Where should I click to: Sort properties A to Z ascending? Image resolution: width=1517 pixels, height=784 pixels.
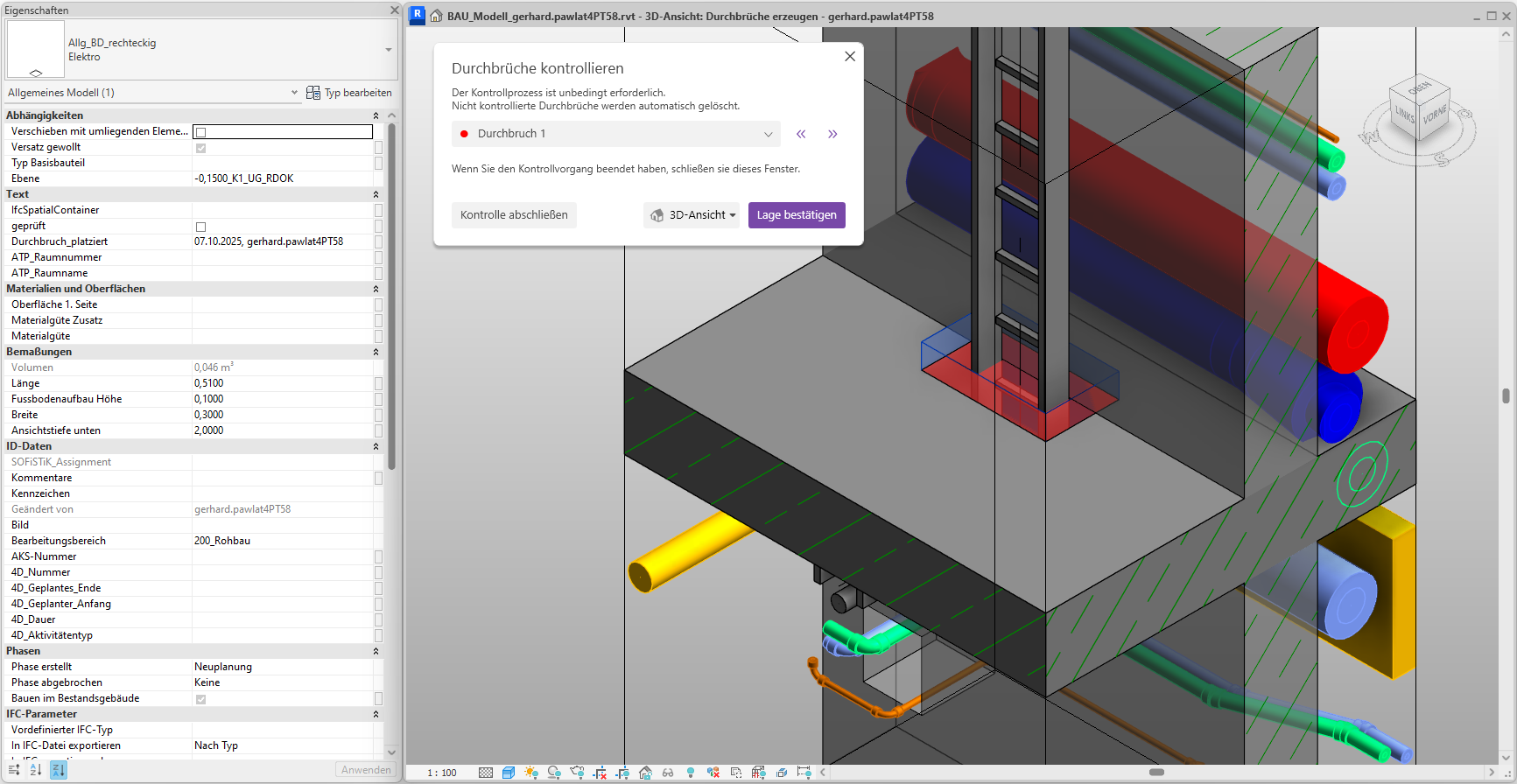tap(36, 770)
